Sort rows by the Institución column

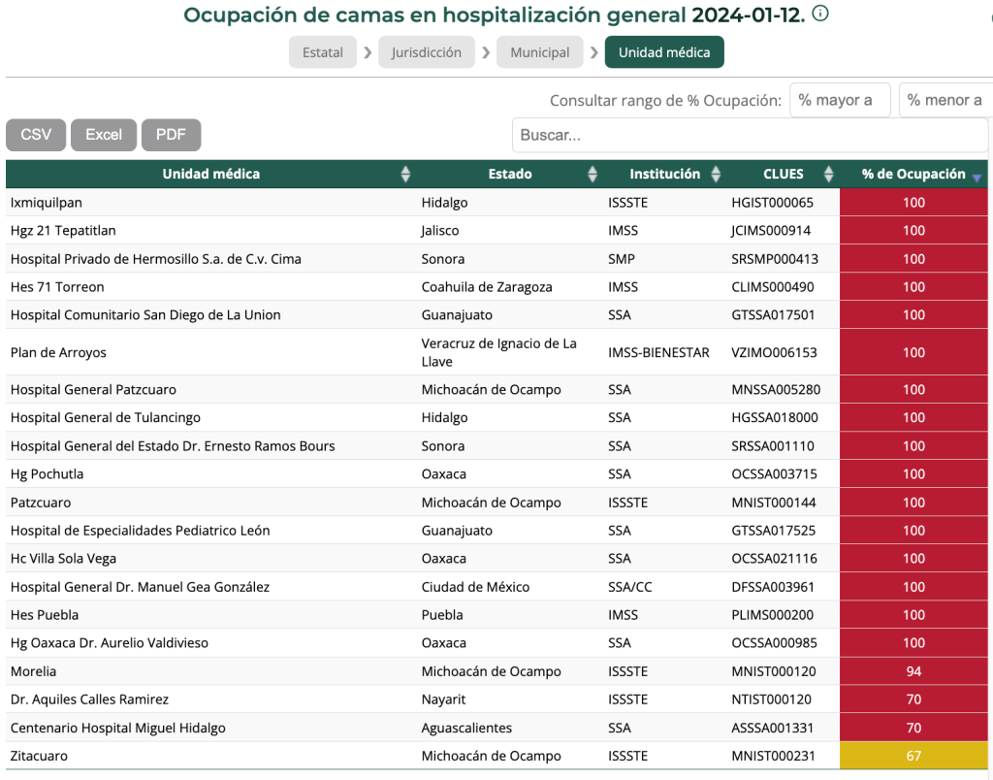pyautogui.click(x=716, y=174)
